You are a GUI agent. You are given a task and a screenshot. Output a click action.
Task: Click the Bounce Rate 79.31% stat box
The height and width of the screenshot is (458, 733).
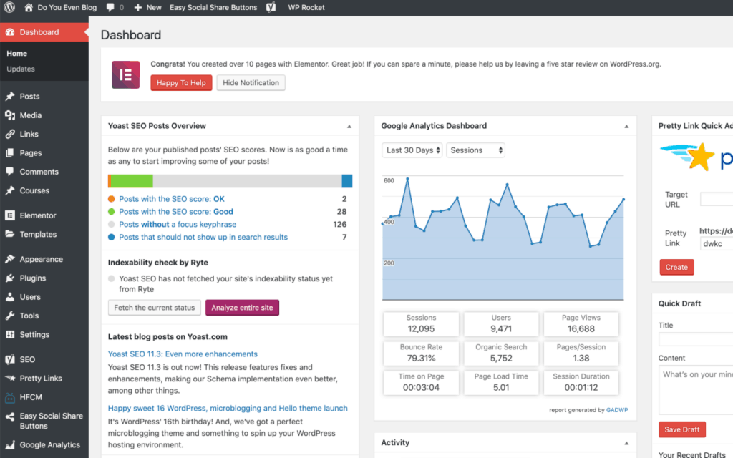coord(421,354)
